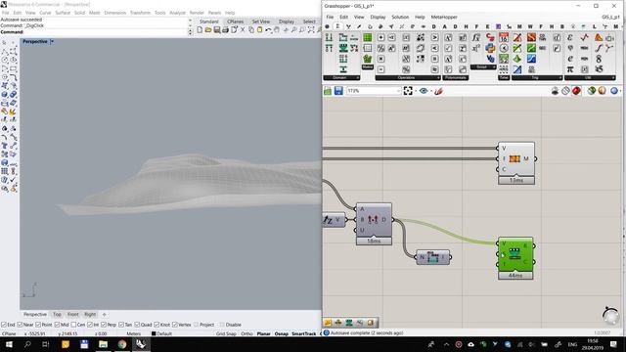Click the Rhino New file toolbar icon
This screenshot has height=352, width=626.
click(200, 30)
